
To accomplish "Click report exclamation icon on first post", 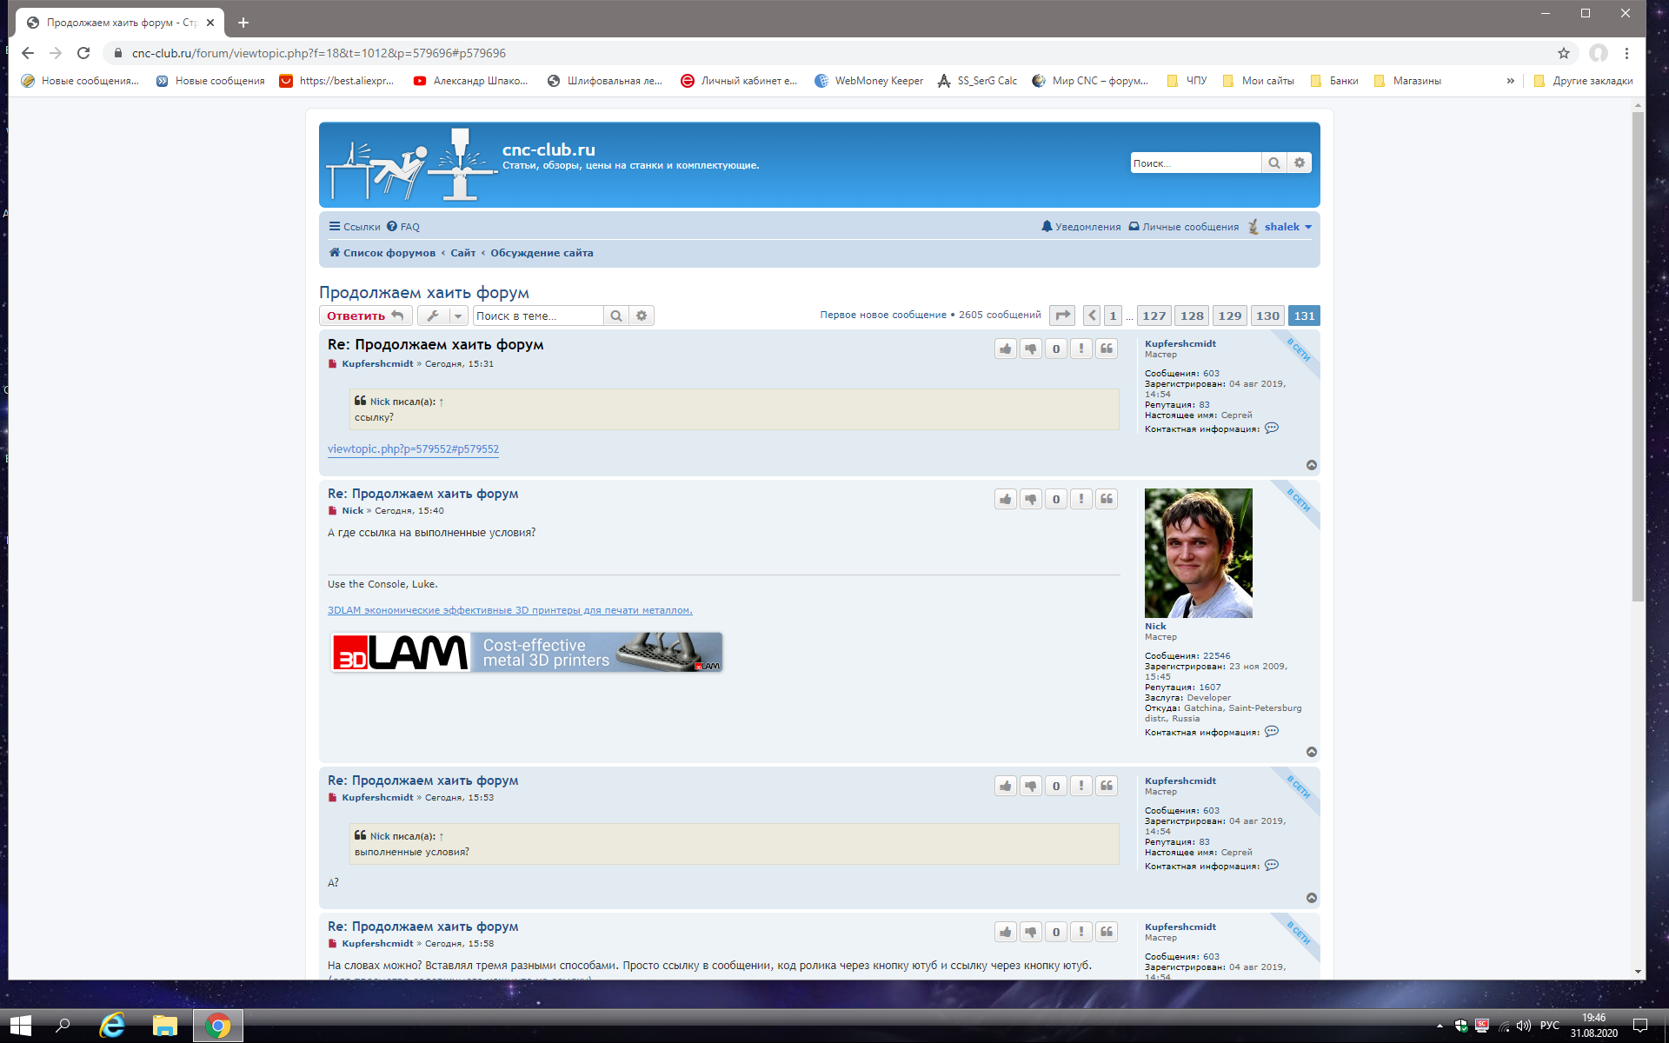I will (1081, 349).
